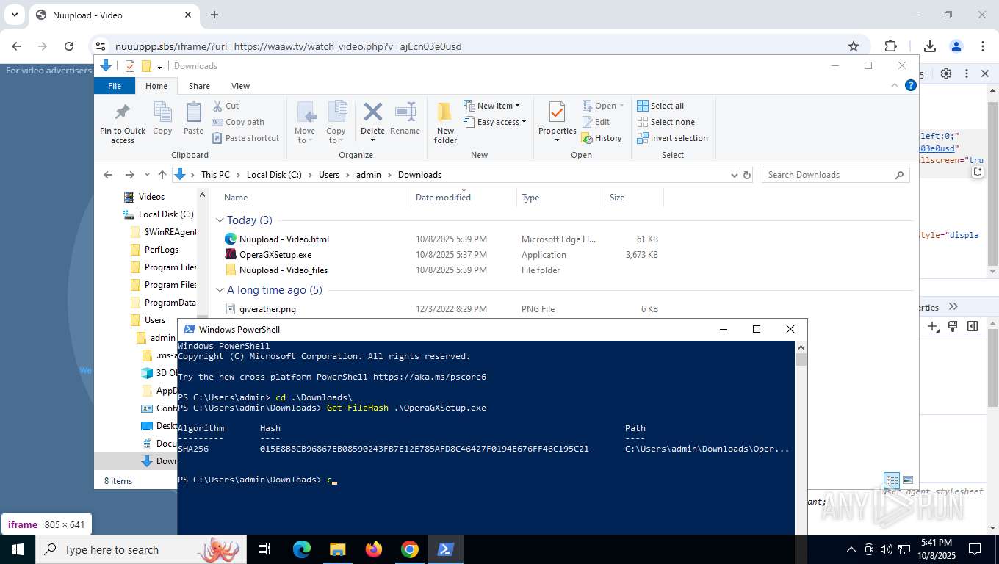Click Select all in ribbon
Viewport: 999px width, 564px height.
pyautogui.click(x=660, y=106)
